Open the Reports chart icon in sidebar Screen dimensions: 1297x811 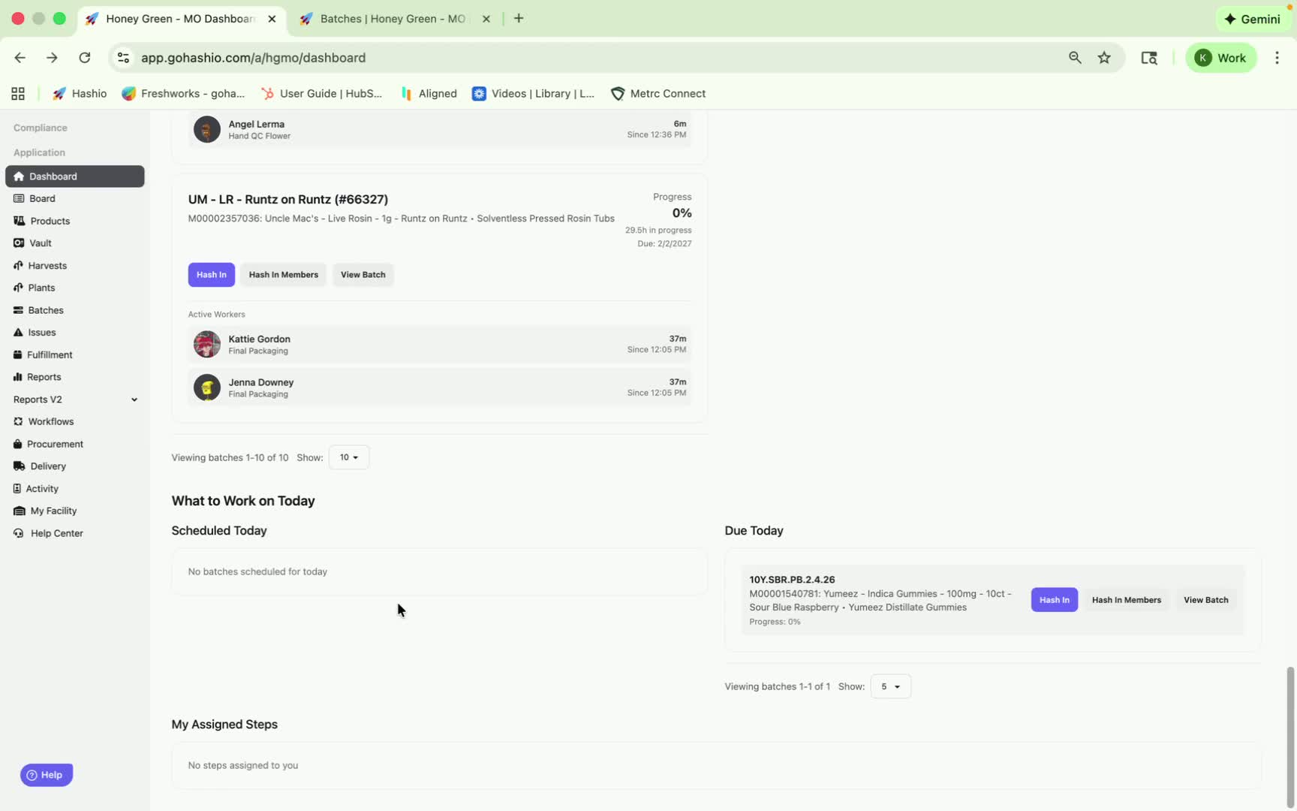point(17,377)
